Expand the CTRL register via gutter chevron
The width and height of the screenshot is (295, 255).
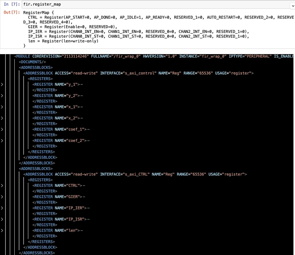(2, 185)
